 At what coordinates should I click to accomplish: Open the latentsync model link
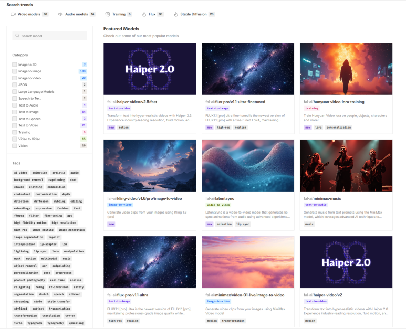pos(220,198)
